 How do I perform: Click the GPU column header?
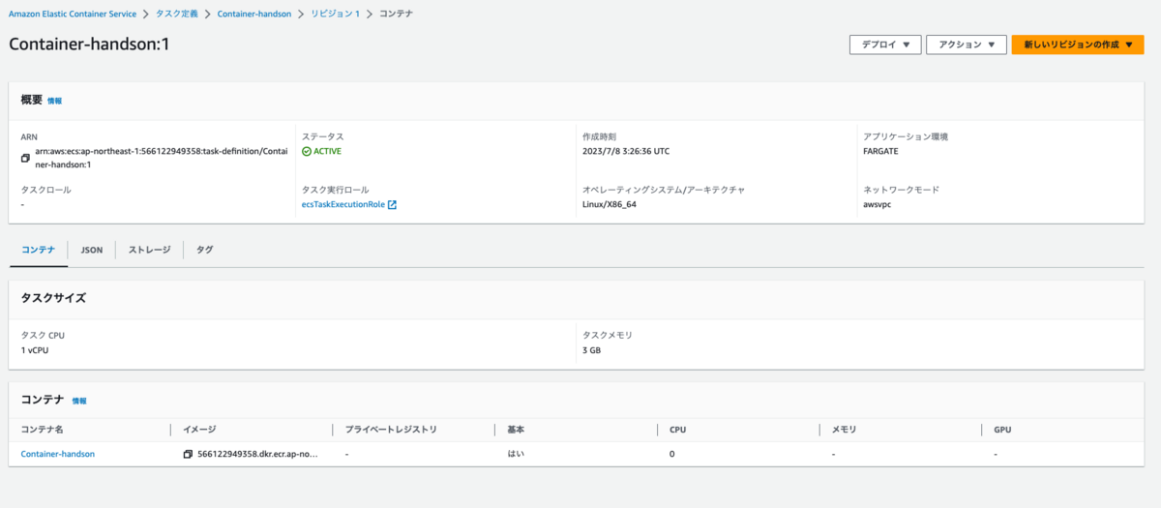1003,429
